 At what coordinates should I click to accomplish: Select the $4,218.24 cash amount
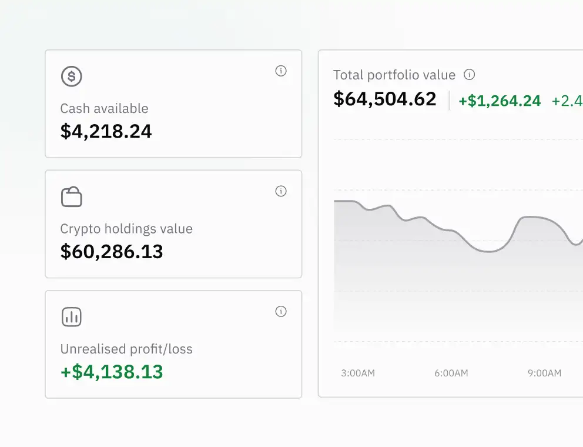click(106, 131)
